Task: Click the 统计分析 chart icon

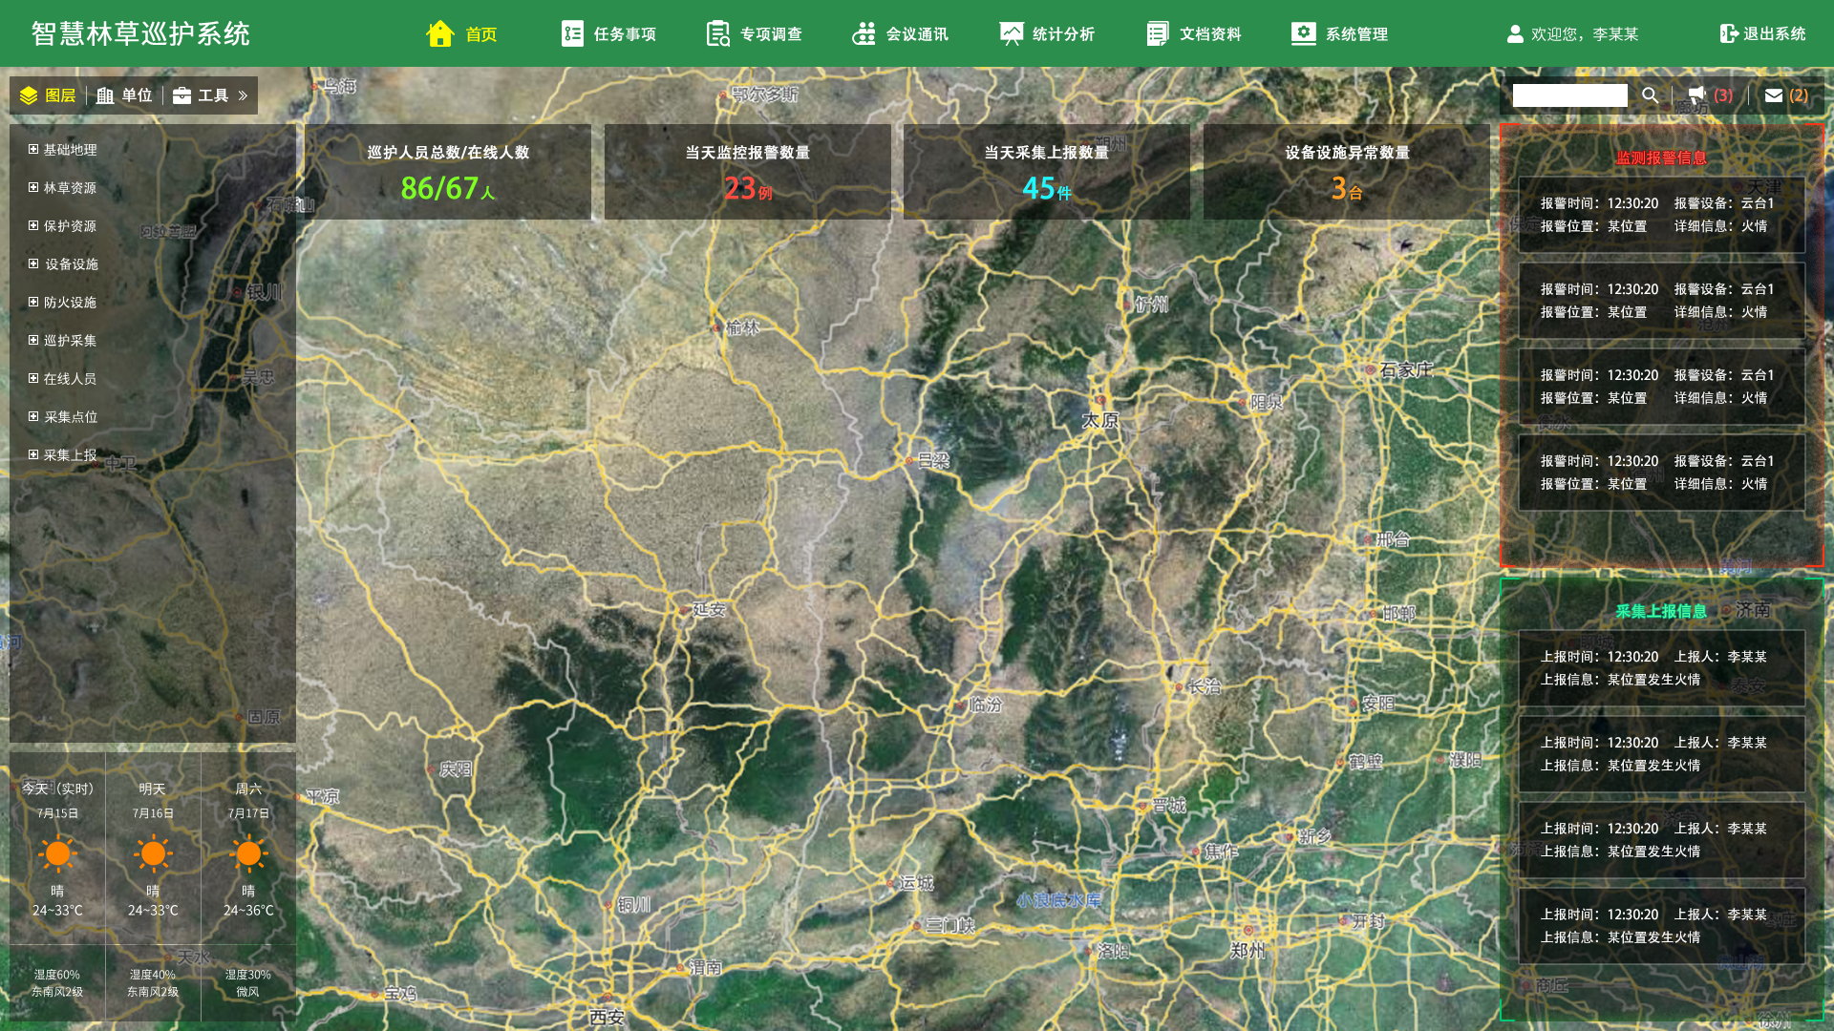Action: (x=1011, y=34)
